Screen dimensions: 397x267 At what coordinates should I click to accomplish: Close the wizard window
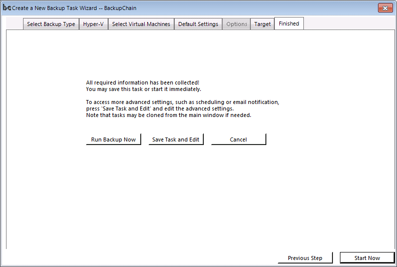(x=385, y=8)
